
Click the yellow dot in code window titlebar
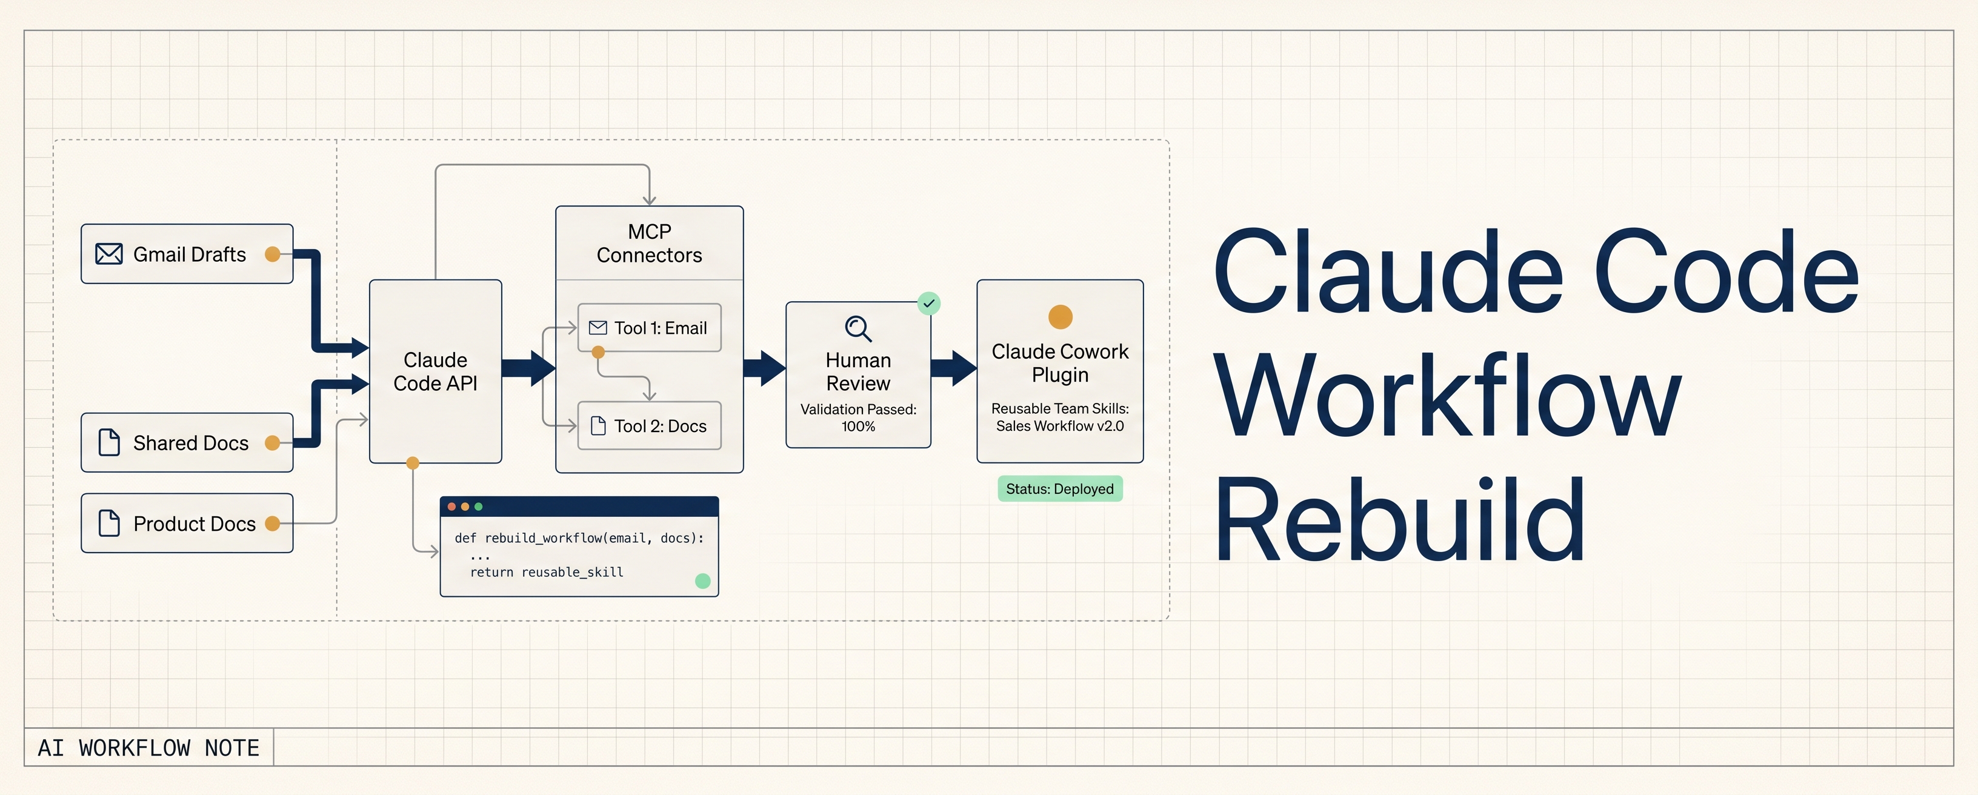(x=465, y=507)
